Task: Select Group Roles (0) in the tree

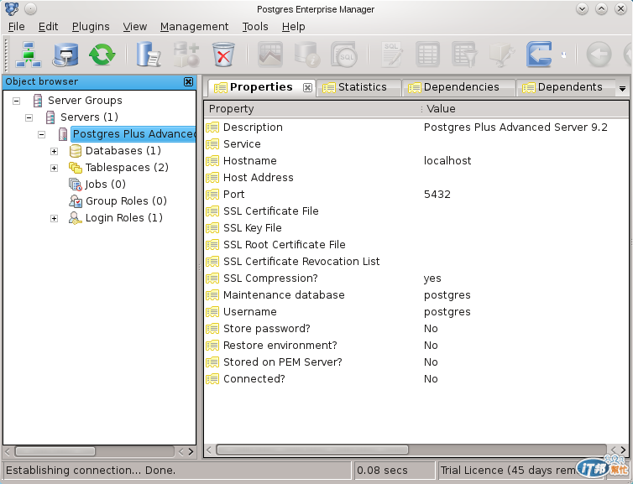Action: [126, 200]
